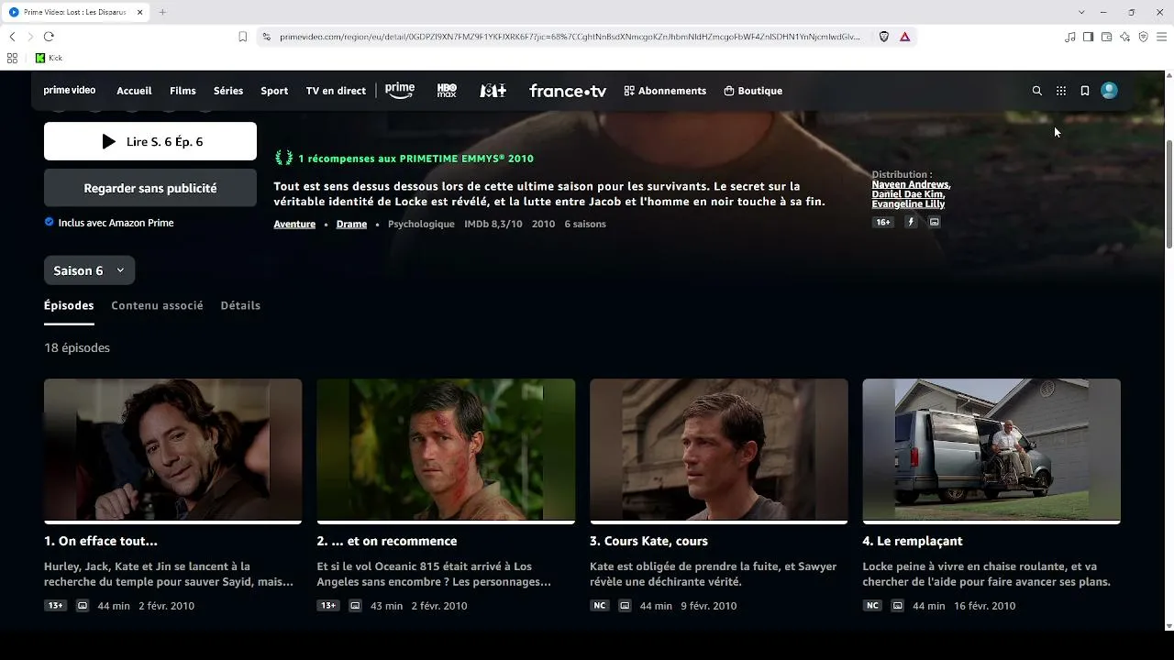This screenshot has height=660, width=1174.
Task: Play with the Lire S. 6 Ép. 6 button
Action: (150, 141)
